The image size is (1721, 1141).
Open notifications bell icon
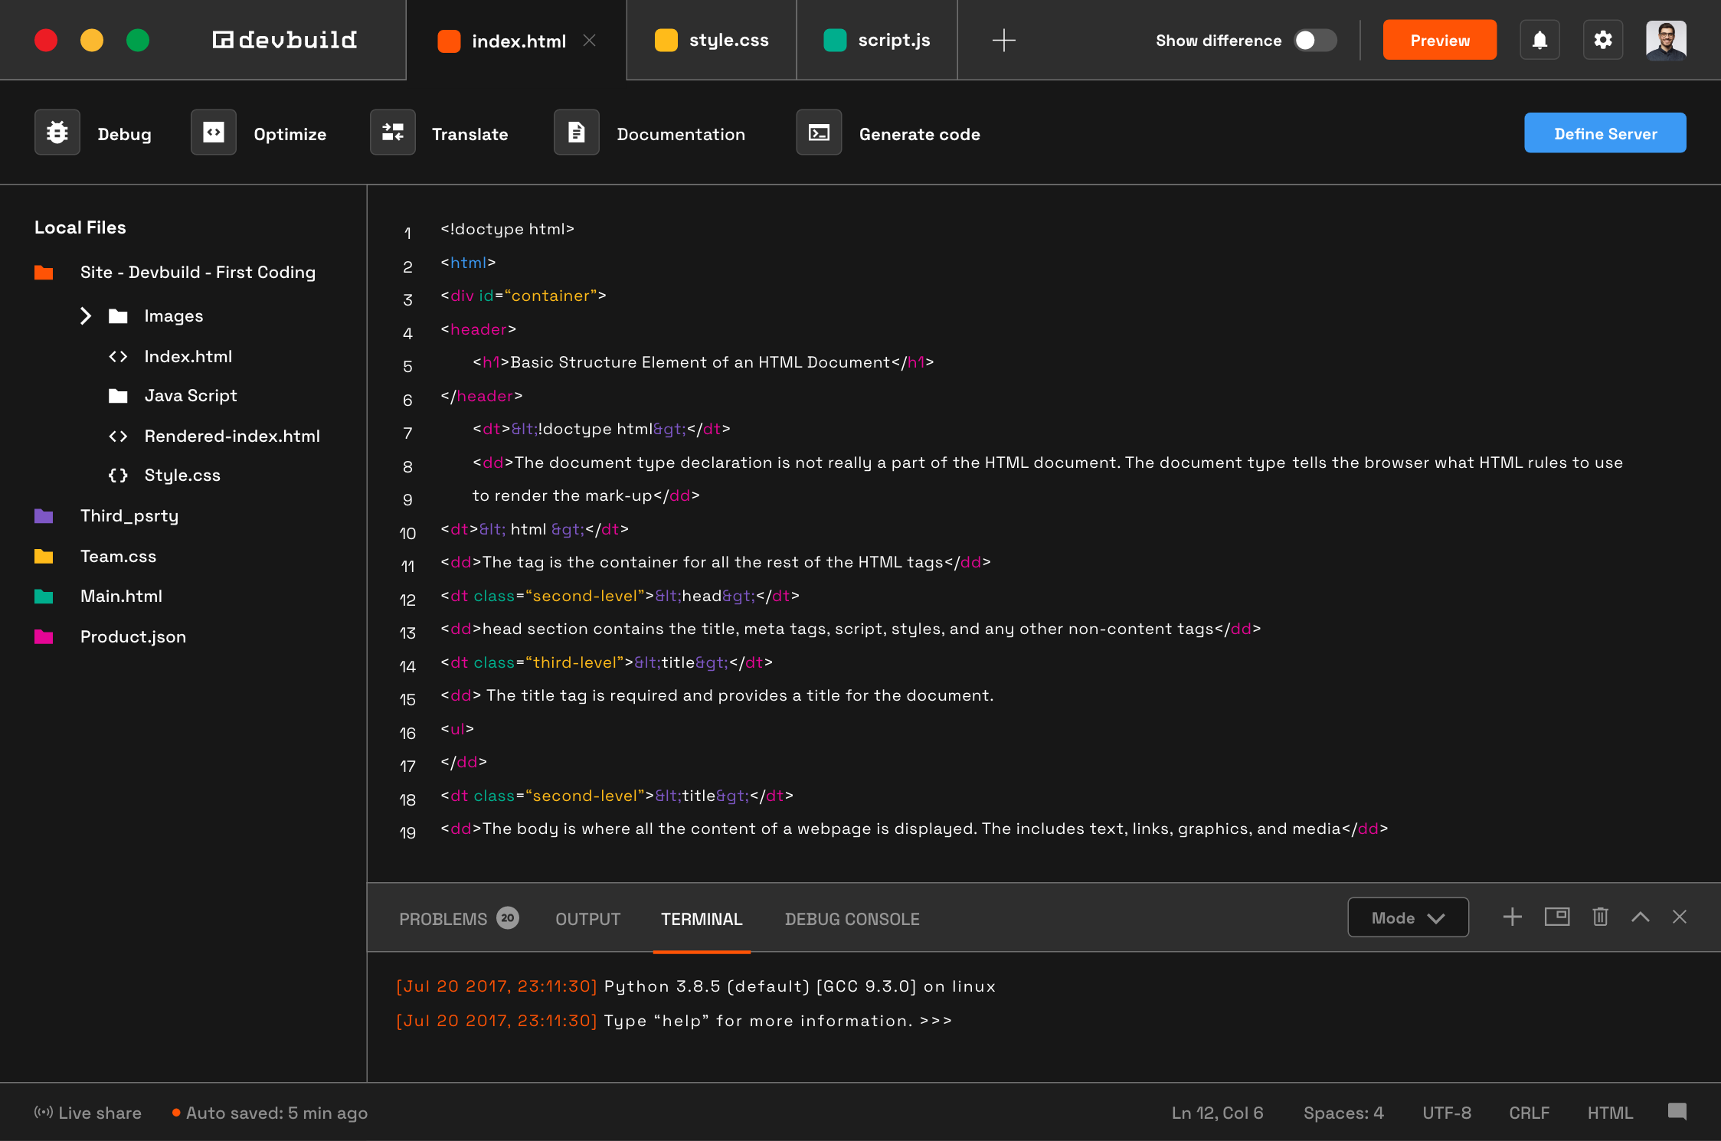pyautogui.click(x=1539, y=40)
